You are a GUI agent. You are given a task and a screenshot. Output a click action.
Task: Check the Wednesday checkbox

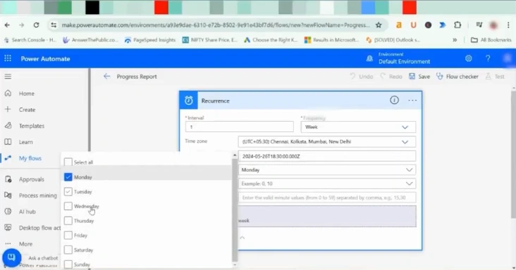click(x=68, y=206)
